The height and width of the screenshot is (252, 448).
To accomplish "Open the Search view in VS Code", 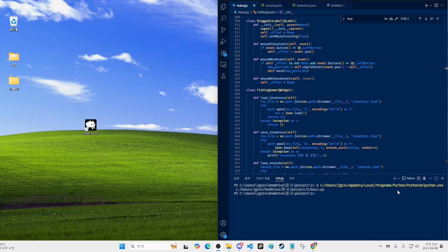I will pos(223,18).
